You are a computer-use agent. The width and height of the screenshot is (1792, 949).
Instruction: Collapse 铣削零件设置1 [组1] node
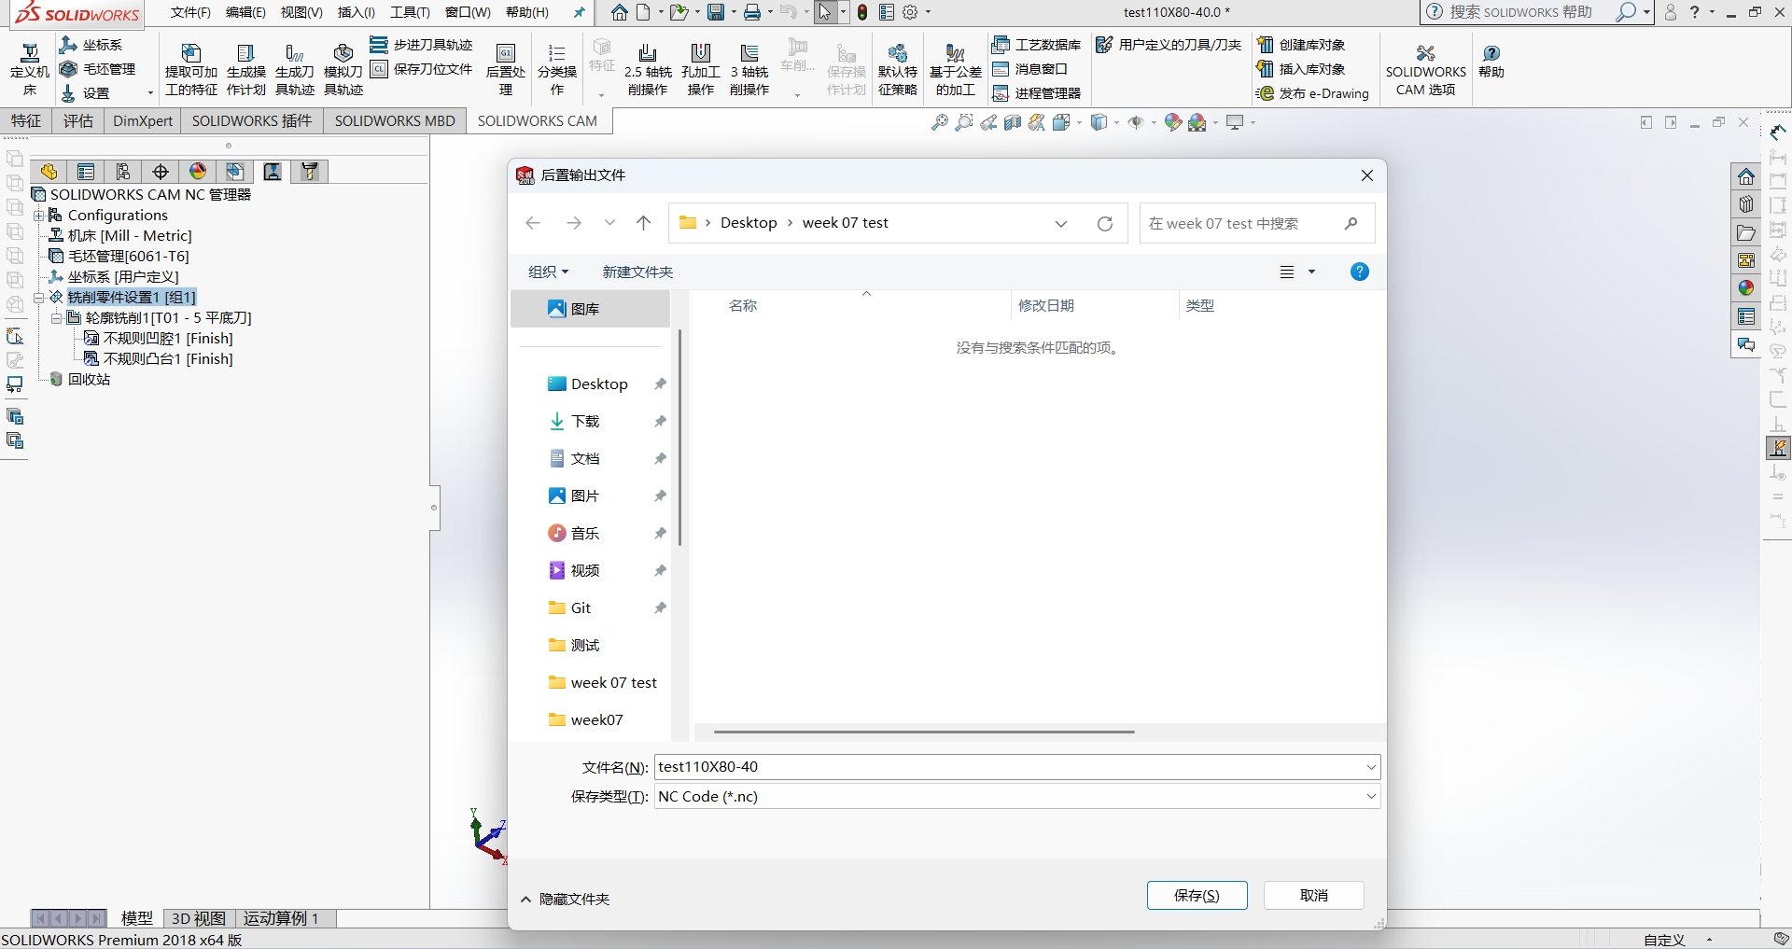[39, 298]
